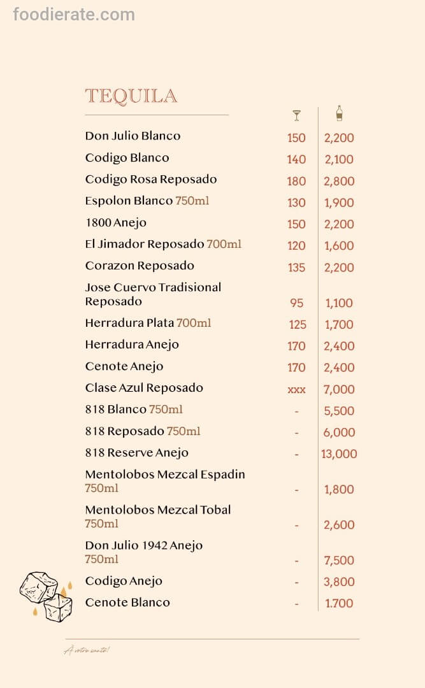Click the cocktail glass icon
This screenshot has height=688, width=425.
pos(296,115)
